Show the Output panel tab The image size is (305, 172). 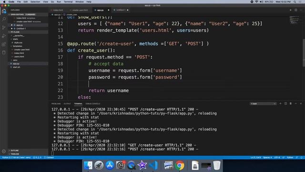coord(67,104)
